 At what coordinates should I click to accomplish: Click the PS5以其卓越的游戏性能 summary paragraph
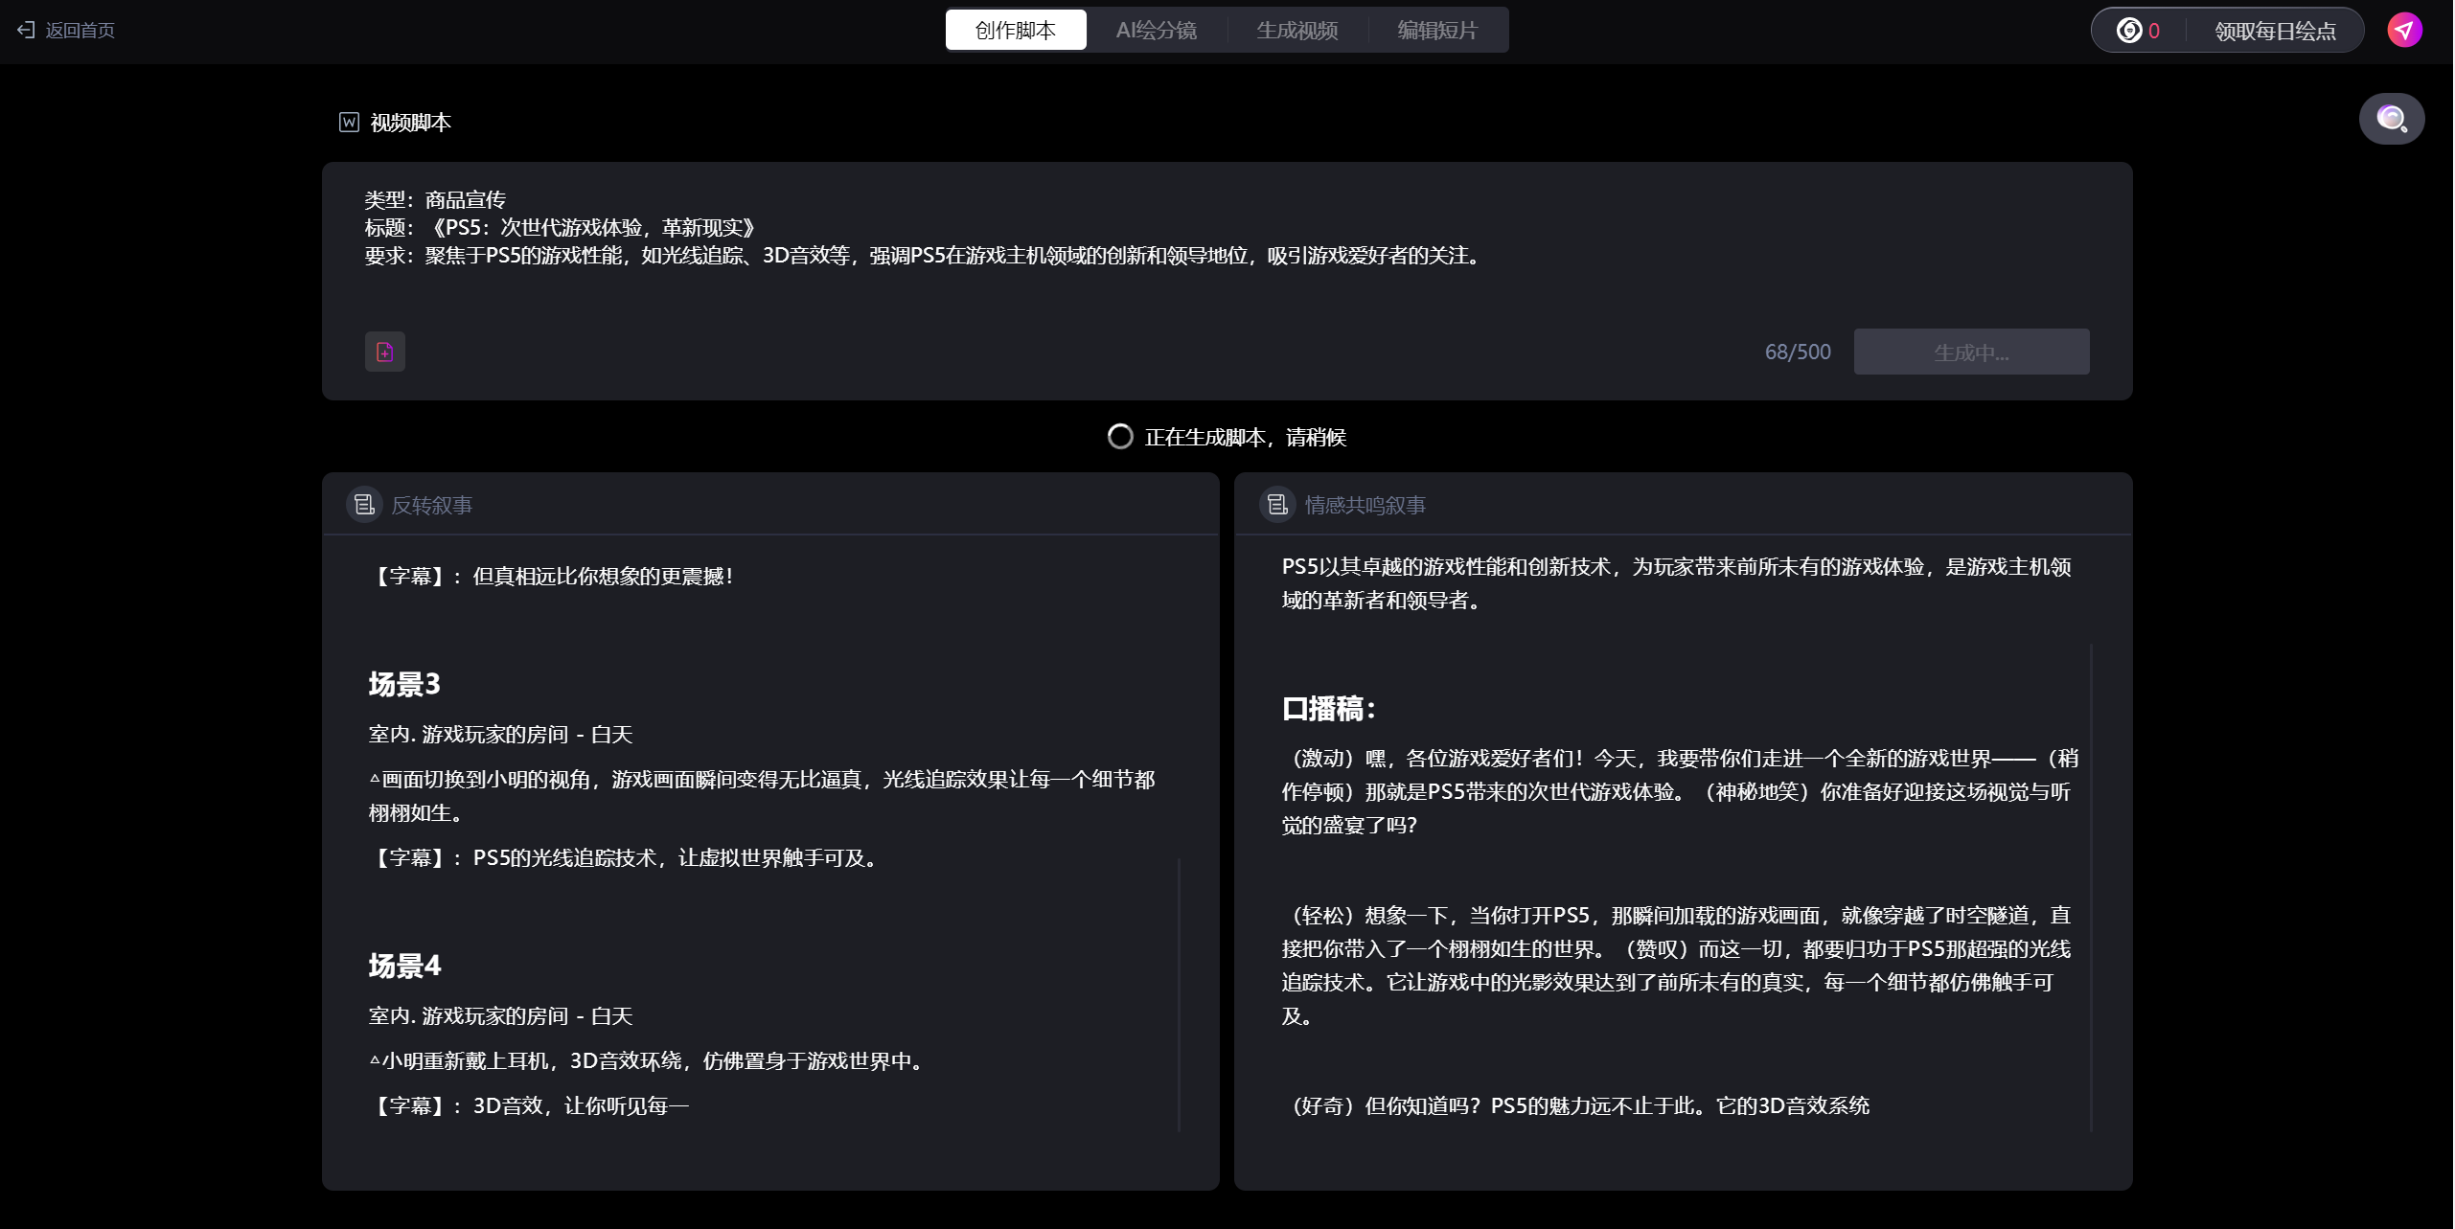click(x=1677, y=583)
